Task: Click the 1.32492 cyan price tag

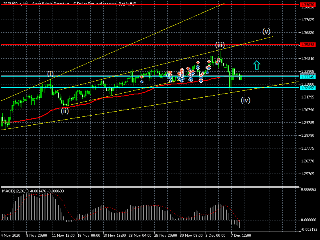Action: [307, 87]
